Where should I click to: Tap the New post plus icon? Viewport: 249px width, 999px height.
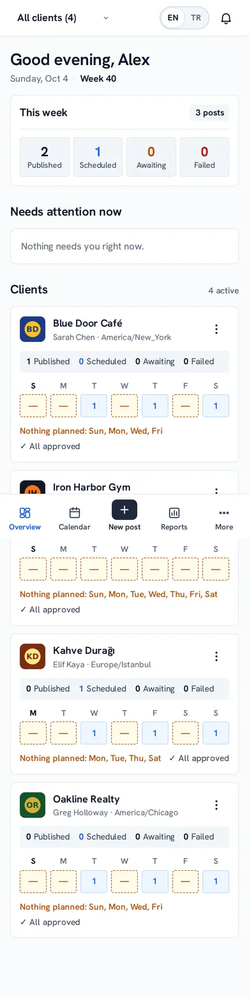[x=124, y=510]
